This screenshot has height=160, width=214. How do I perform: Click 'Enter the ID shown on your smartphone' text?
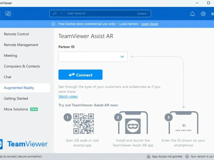click(184, 143)
